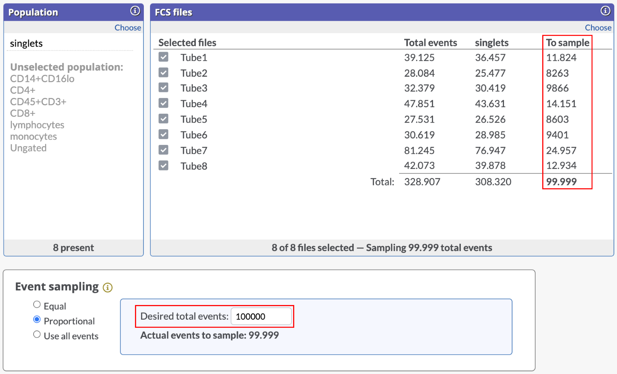Click the Desired total events field
This screenshot has height=374, width=617.
[261, 317]
